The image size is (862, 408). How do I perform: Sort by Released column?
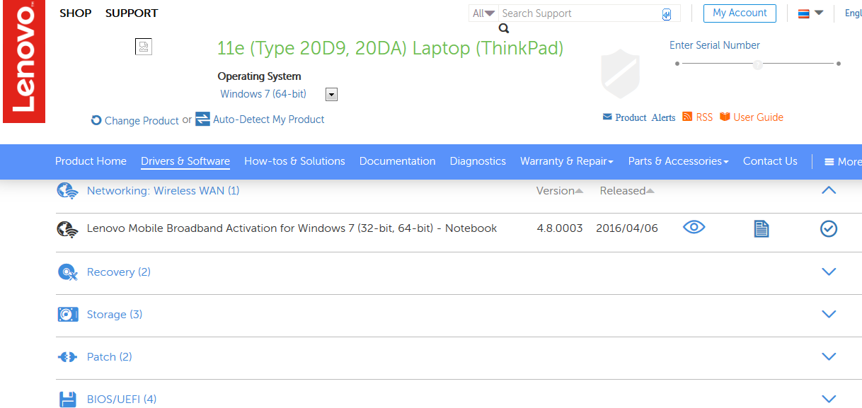(627, 191)
